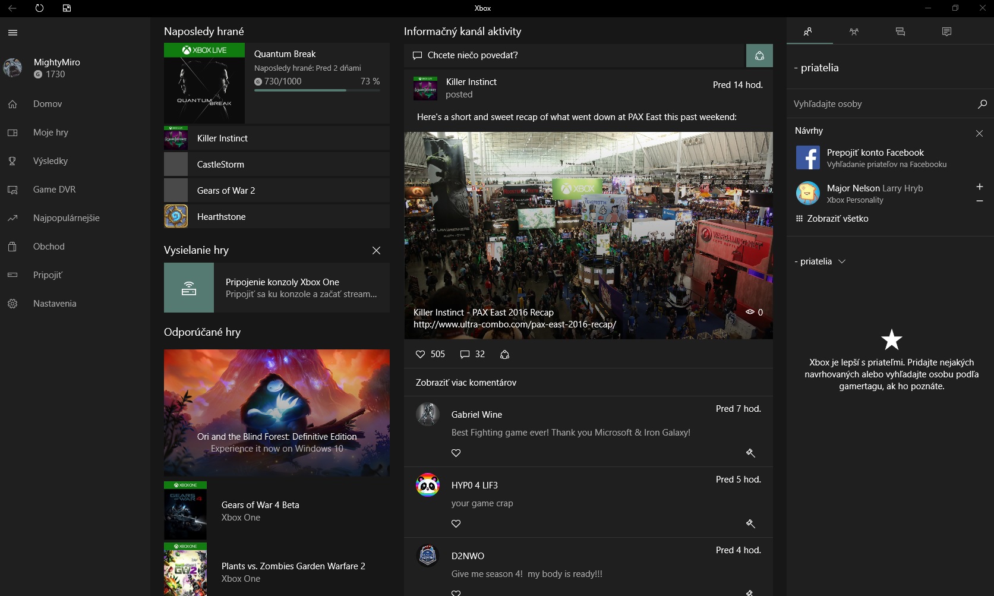Remove Major Nelson suggestion
The image size is (994, 596).
[980, 201]
